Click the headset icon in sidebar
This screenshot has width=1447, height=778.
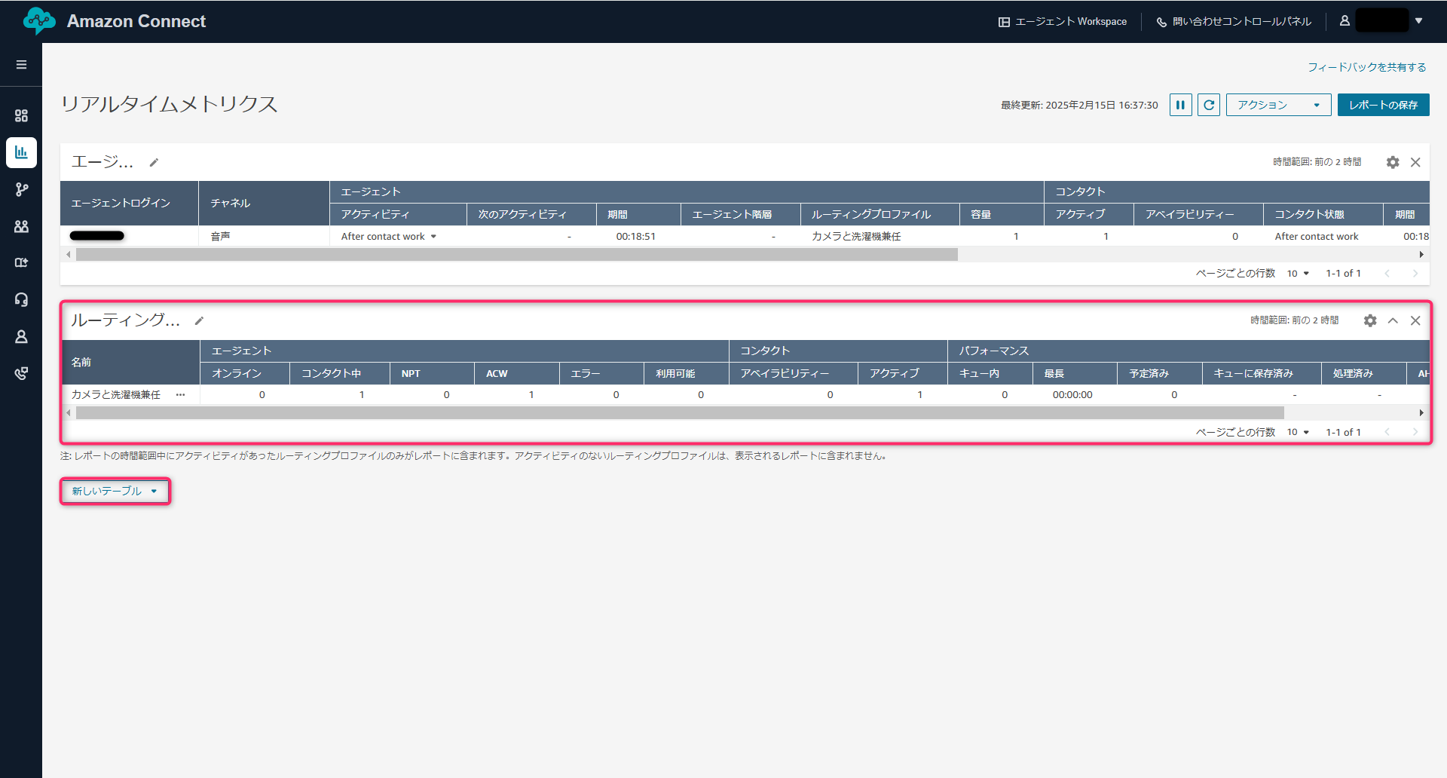(x=21, y=299)
